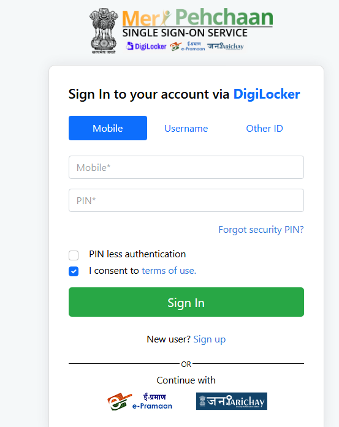Continue with the JanParichay logo
The width and height of the screenshot is (339, 427).
tap(232, 401)
